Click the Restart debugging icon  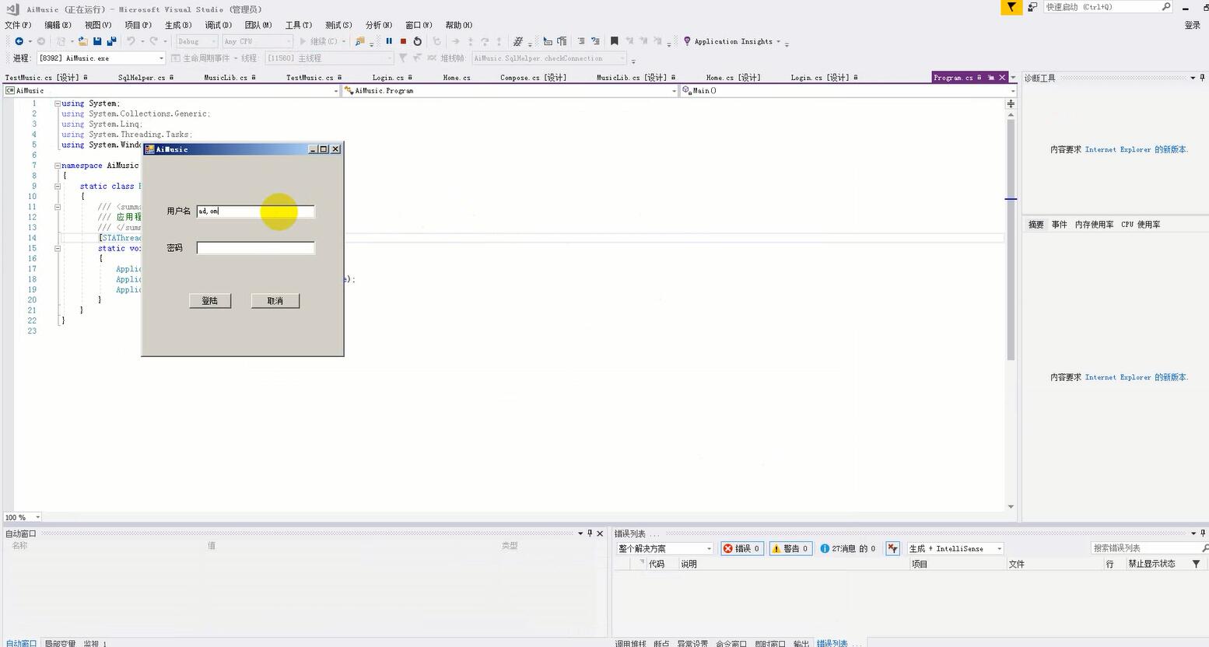pos(418,41)
